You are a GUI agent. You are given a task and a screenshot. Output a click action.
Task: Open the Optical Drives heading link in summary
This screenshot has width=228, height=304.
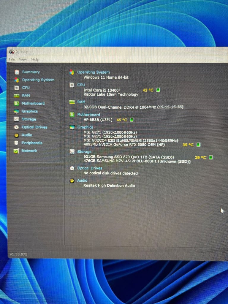pos(90,168)
